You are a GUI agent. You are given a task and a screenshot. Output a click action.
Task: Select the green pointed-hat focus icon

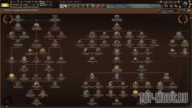click(55, 42)
